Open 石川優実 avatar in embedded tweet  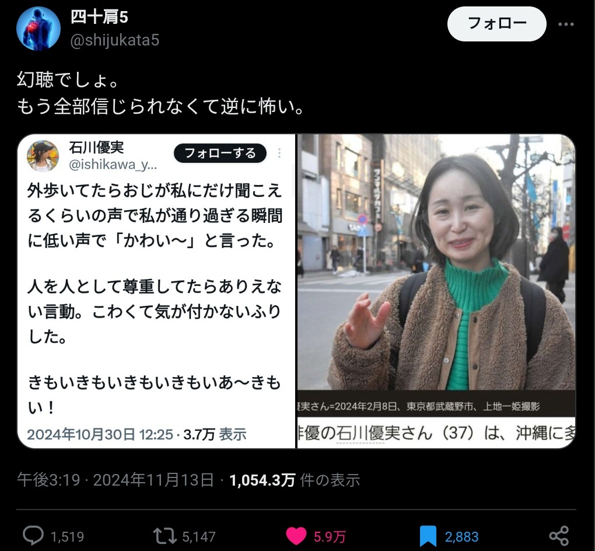pos(43,156)
